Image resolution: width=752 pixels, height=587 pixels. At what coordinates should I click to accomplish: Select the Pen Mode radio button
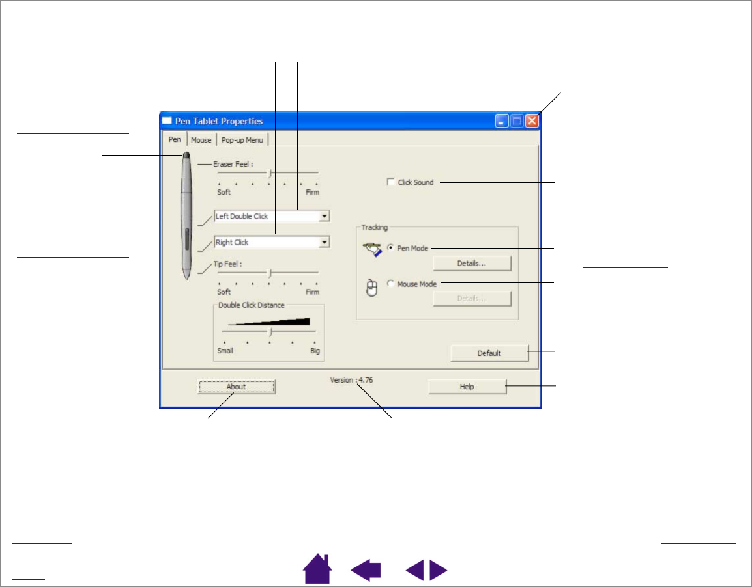pyautogui.click(x=390, y=247)
